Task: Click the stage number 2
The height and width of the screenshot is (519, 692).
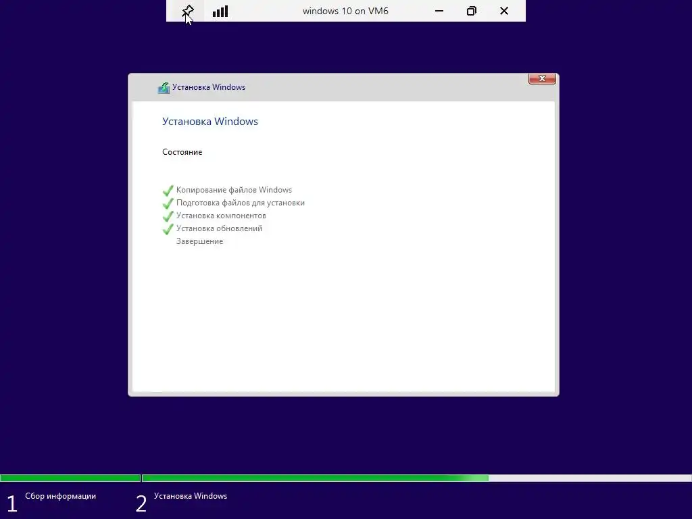Action: [x=141, y=504]
